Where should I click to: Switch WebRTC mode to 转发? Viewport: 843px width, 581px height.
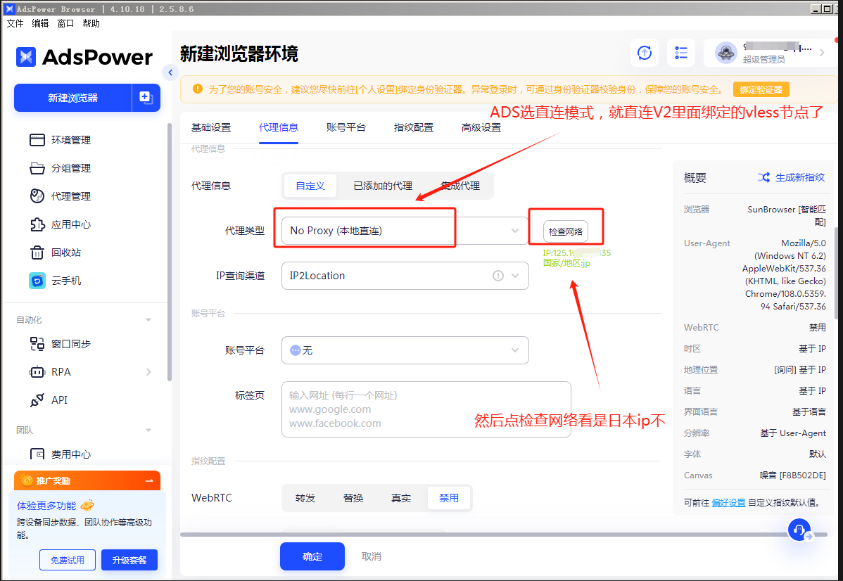[305, 497]
